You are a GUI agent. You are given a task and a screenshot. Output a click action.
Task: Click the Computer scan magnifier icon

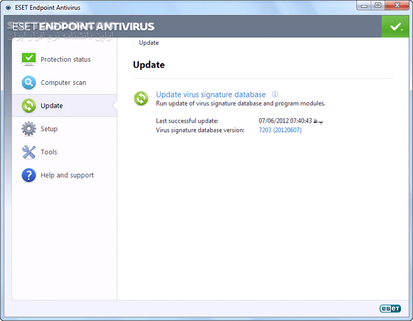point(29,82)
